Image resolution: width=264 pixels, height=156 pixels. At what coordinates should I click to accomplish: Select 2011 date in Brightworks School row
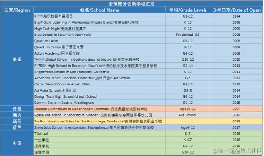click(x=236, y=72)
